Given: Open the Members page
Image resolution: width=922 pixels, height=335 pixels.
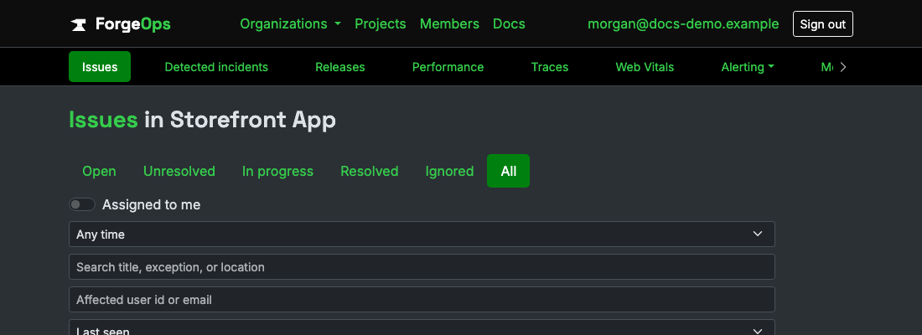Looking at the screenshot, I should (449, 24).
